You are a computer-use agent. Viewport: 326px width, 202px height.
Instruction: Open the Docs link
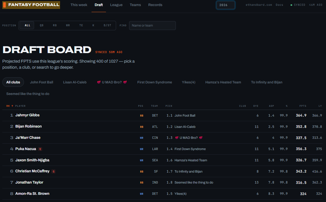click(x=280, y=5)
